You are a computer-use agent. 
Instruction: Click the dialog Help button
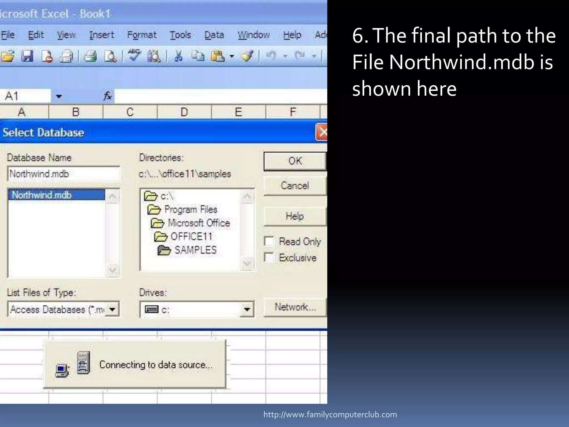295,216
